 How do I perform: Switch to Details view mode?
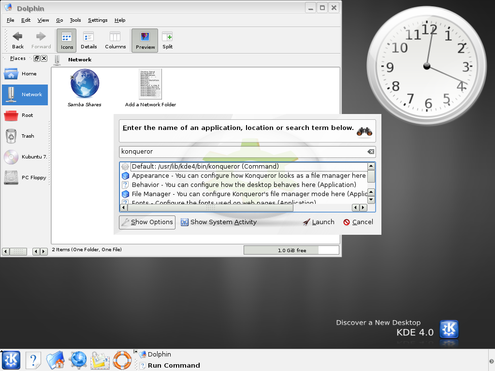(x=88, y=40)
